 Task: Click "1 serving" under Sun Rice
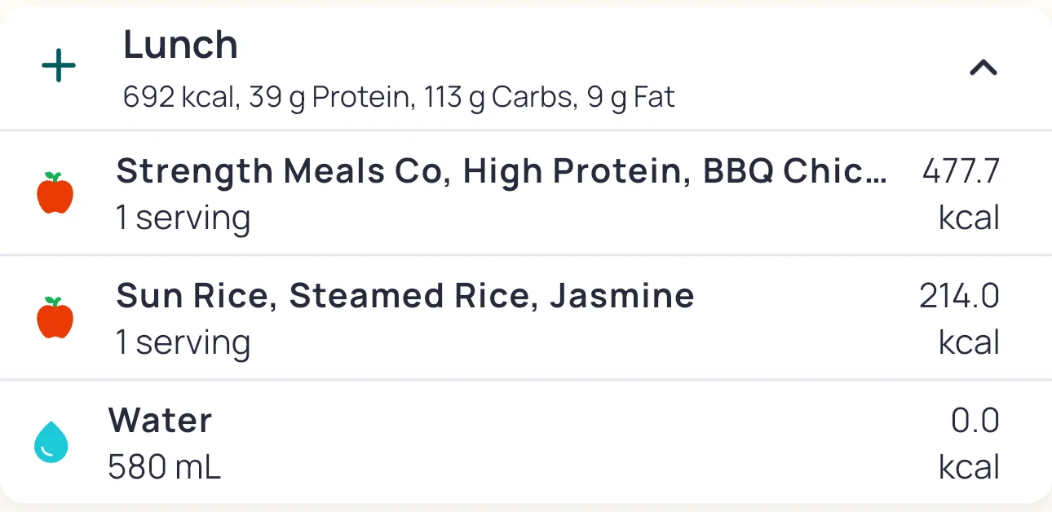[183, 342]
